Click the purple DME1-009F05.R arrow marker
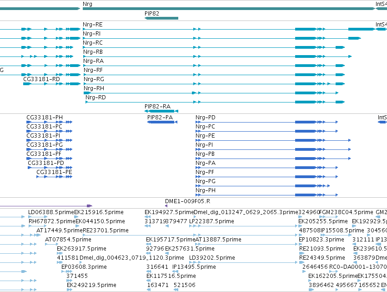387x292 pixels. [166, 206]
